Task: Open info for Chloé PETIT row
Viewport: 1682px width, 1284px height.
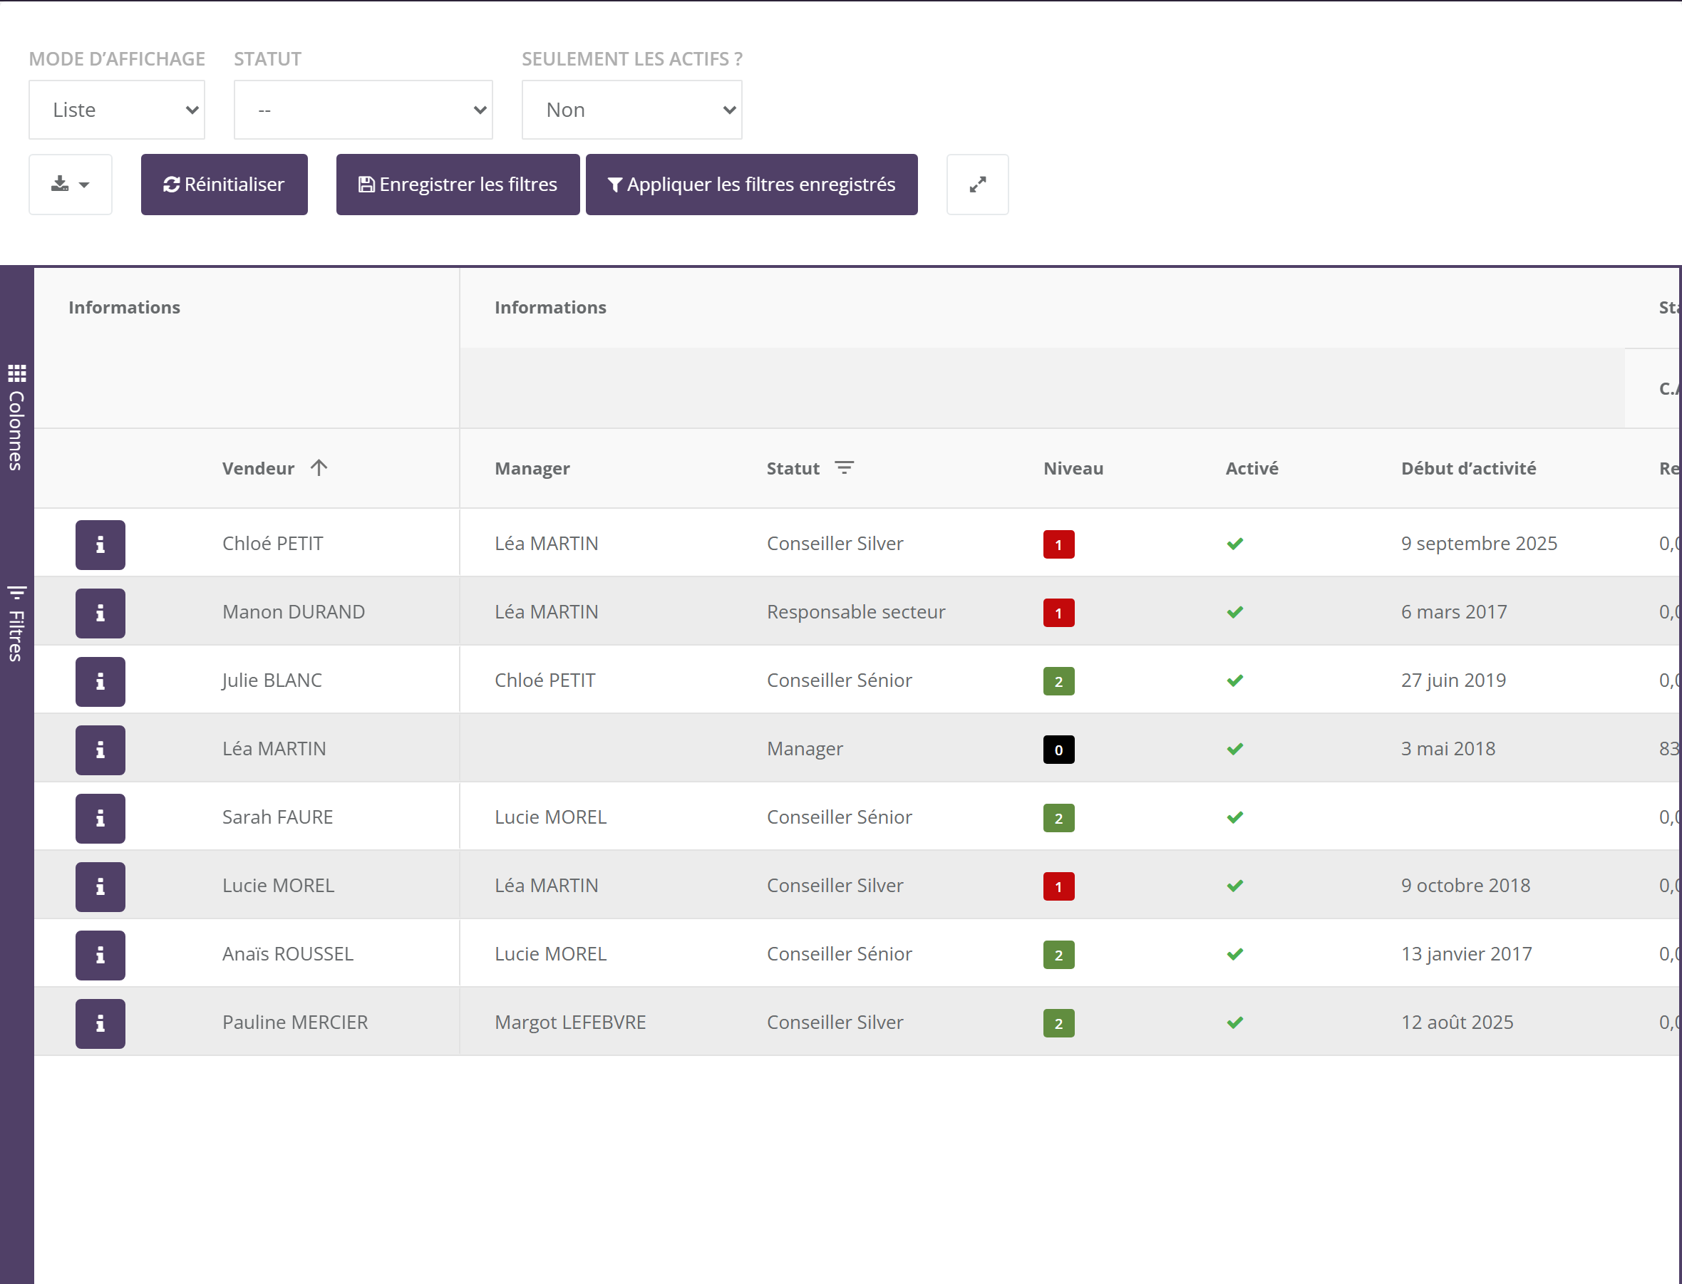Action: point(100,545)
